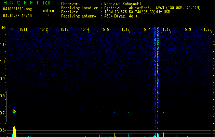Click the large yellow power peak at bottom left
The image size is (215, 137).
coord(14,132)
